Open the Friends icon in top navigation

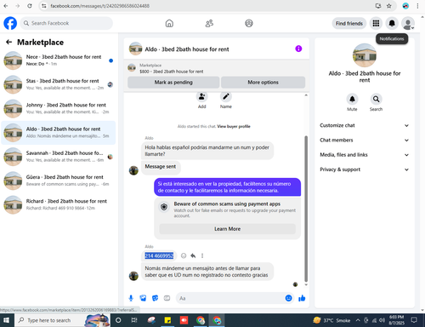209,23
